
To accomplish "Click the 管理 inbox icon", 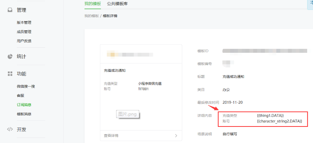I will pos(10,10).
